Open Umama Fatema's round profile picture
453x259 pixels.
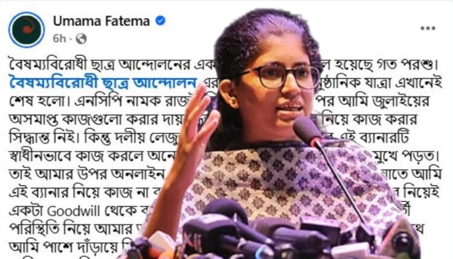[x=27, y=30]
